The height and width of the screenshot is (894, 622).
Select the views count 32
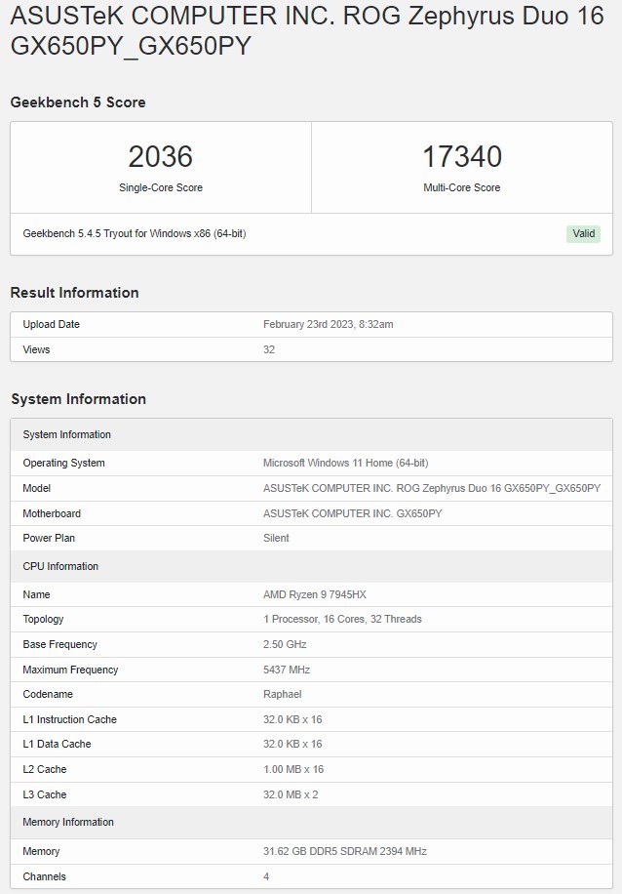pos(269,349)
